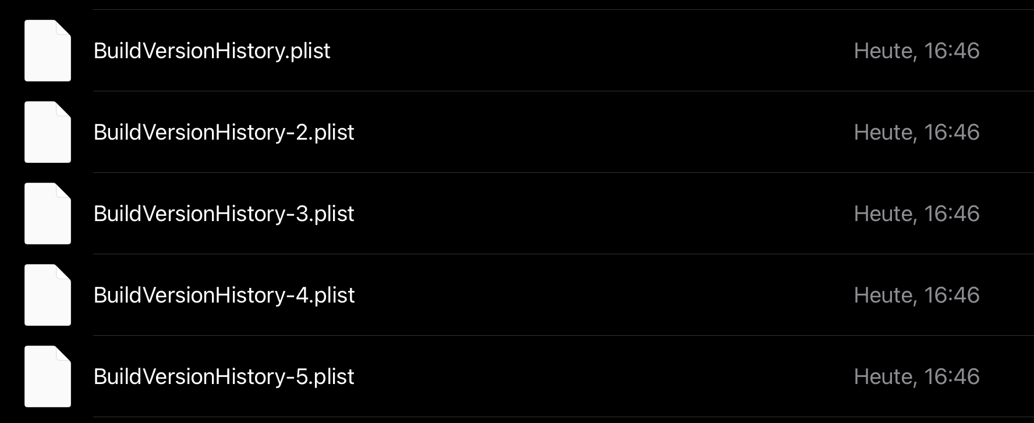
Task: Open the file named BuildVersionHistory.plist
Action: click(212, 51)
